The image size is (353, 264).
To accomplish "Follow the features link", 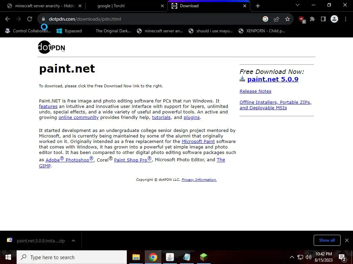I will [48, 107].
